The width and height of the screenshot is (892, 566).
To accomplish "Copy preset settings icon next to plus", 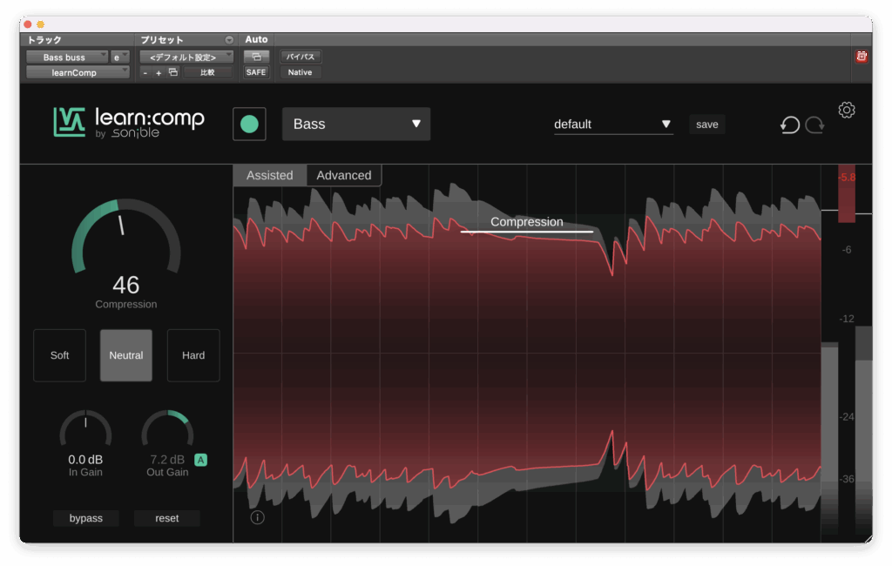I will pos(173,72).
